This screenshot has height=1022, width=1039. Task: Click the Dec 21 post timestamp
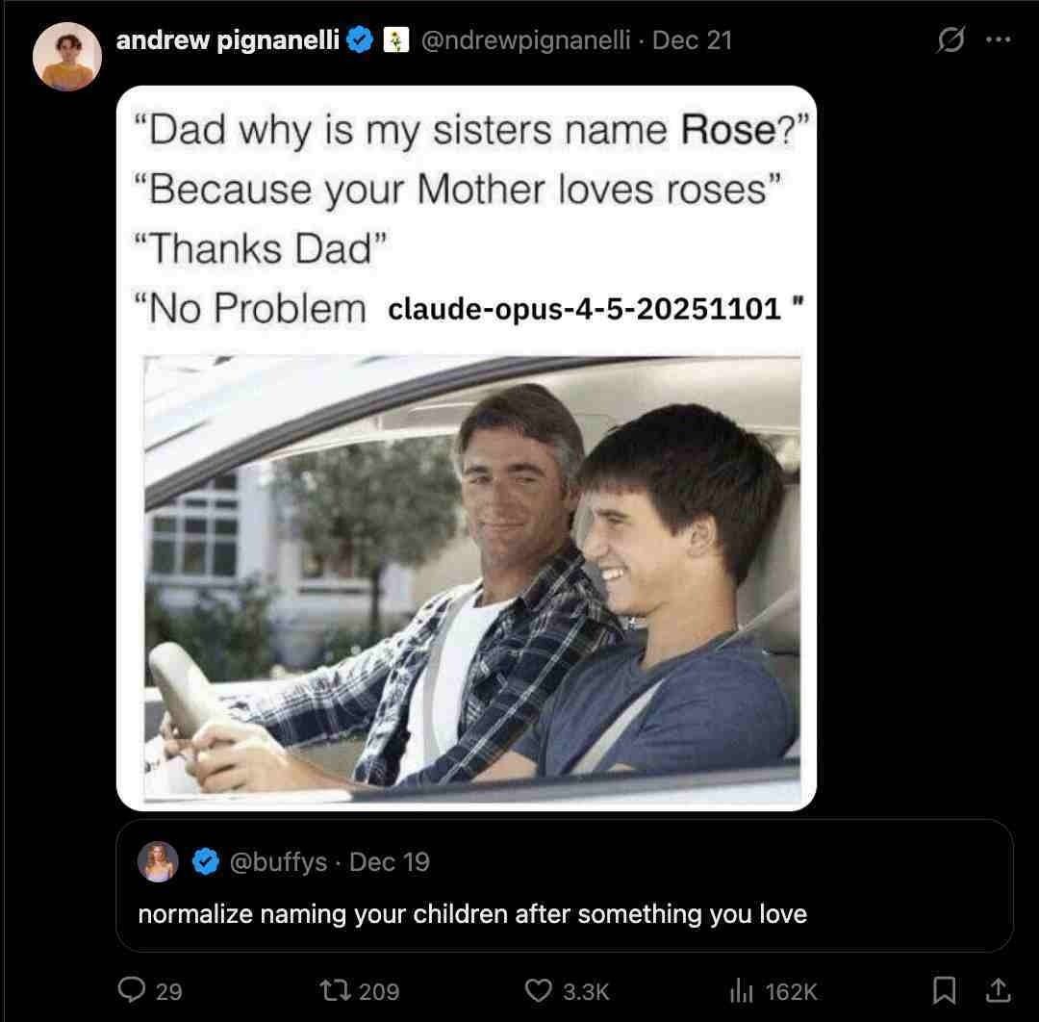click(692, 40)
